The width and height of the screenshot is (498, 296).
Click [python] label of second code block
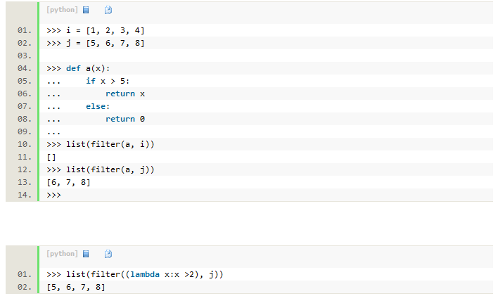[x=62, y=253]
